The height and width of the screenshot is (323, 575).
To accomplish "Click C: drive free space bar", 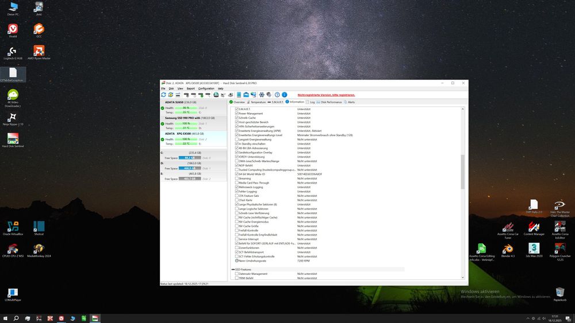I will click(x=190, y=158).
